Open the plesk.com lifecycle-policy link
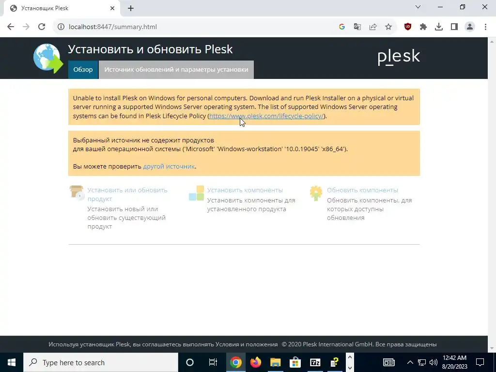The image size is (496, 372). (266, 116)
